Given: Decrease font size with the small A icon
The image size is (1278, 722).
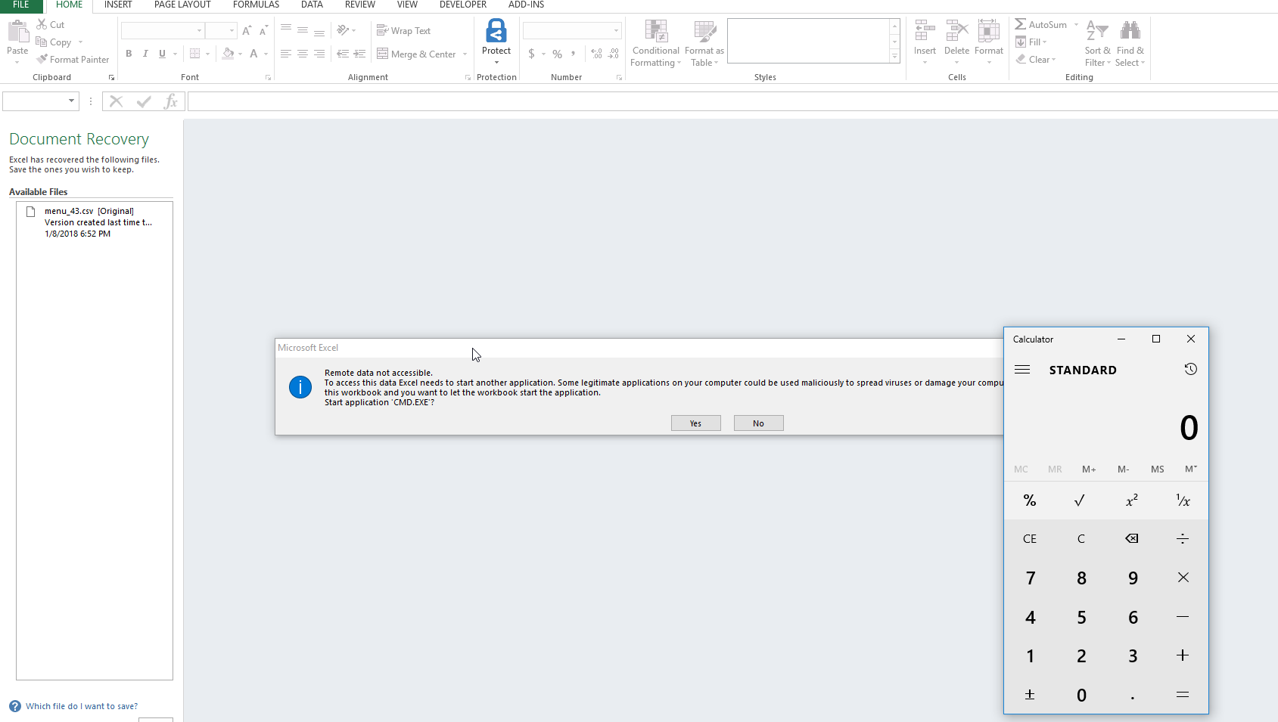Looking at the screenshot, I should pyautogui.click(x=263, y=31).
